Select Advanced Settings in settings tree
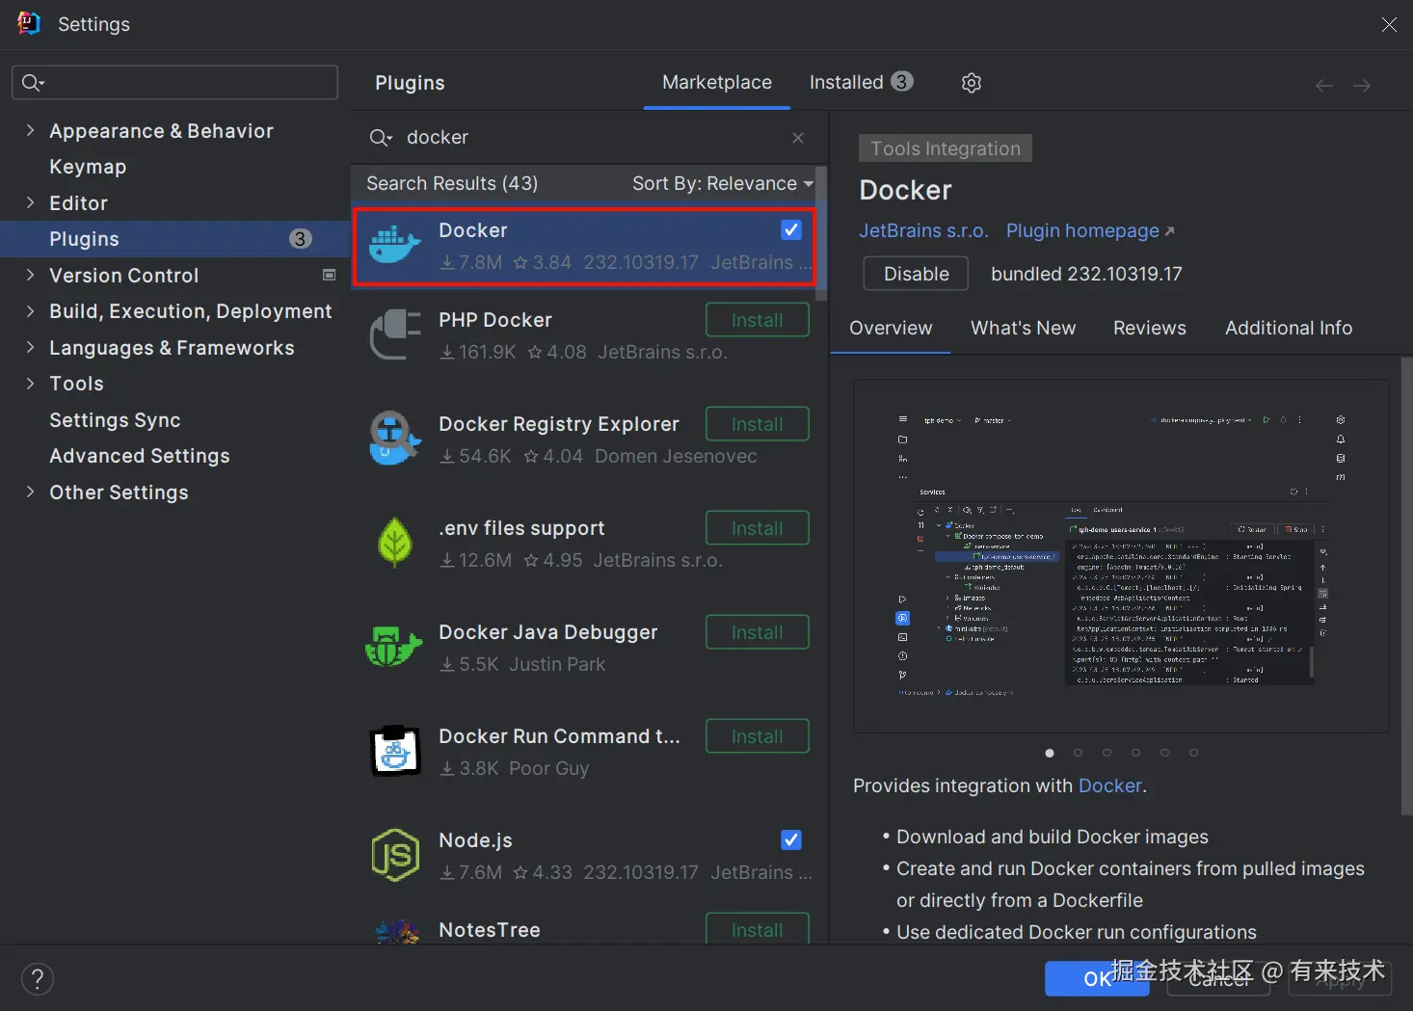The image size is (1413, 1011). (x=140, y=456)
